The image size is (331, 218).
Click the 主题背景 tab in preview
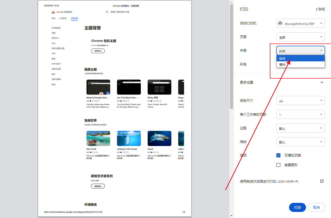pos(74,18)
